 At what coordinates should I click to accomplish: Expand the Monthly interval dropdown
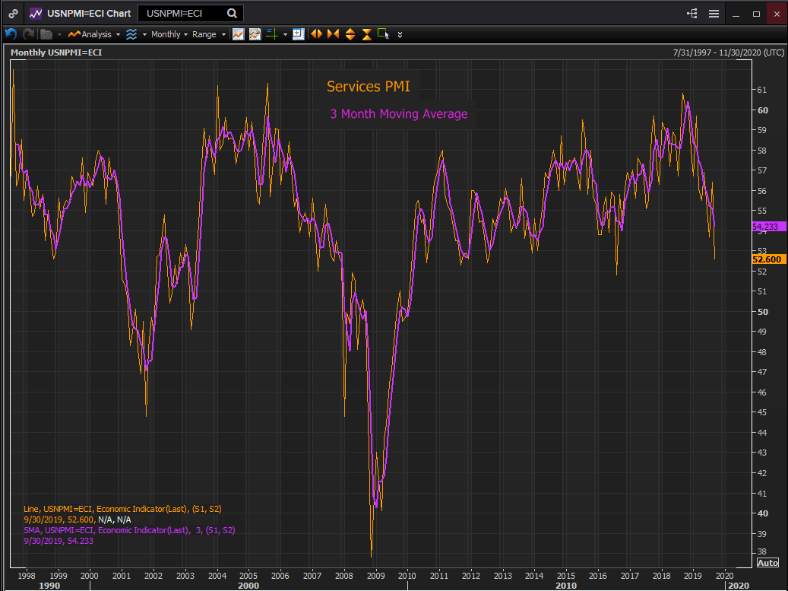[x=169, y=34]
